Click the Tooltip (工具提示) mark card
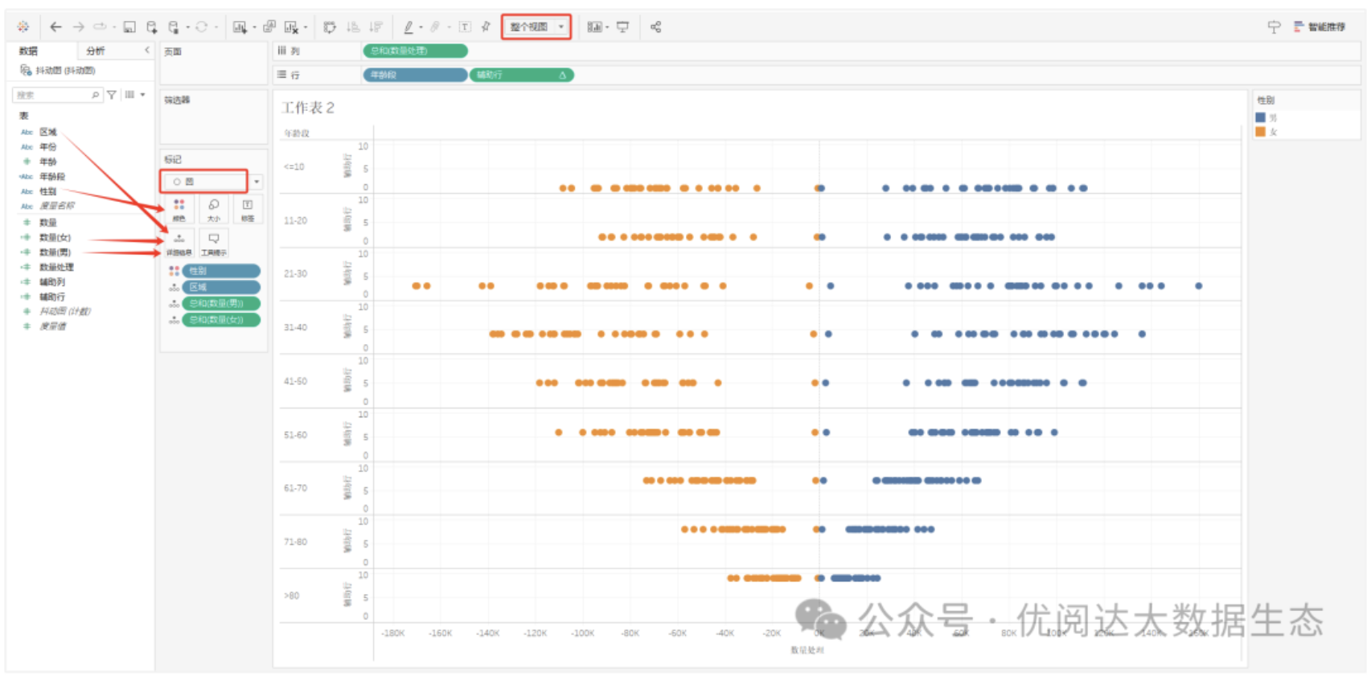1367x677 pixels. click(213, 243)
